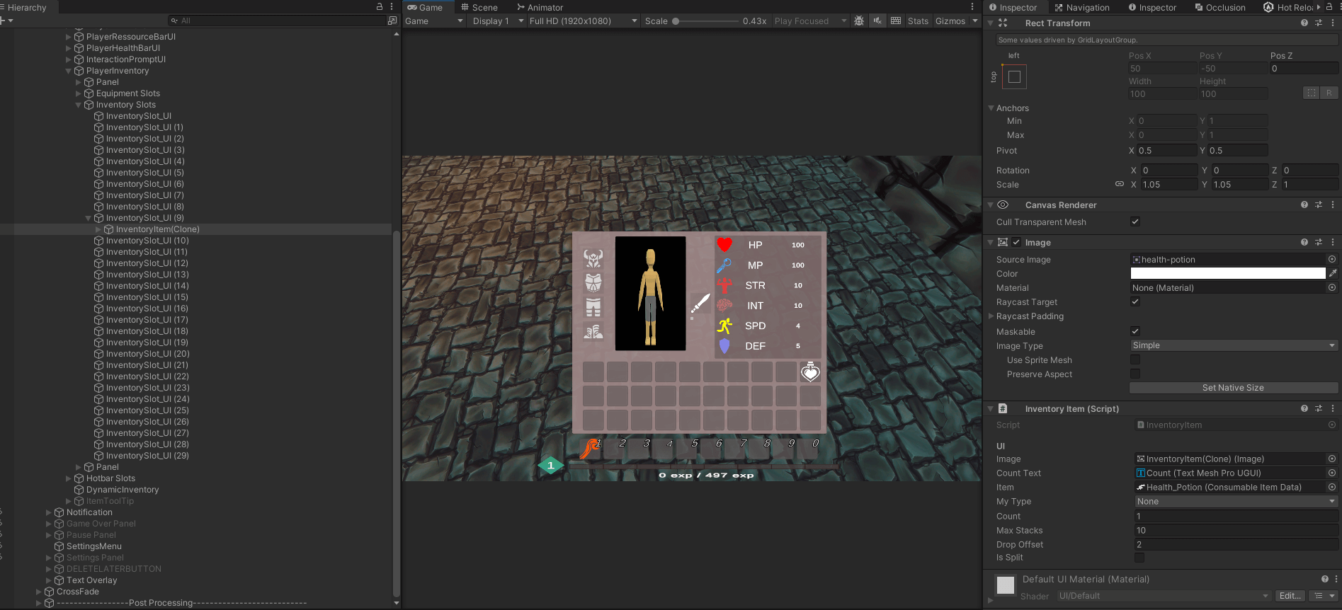Open the Play Focused dropdown

[x=810, y=21]
